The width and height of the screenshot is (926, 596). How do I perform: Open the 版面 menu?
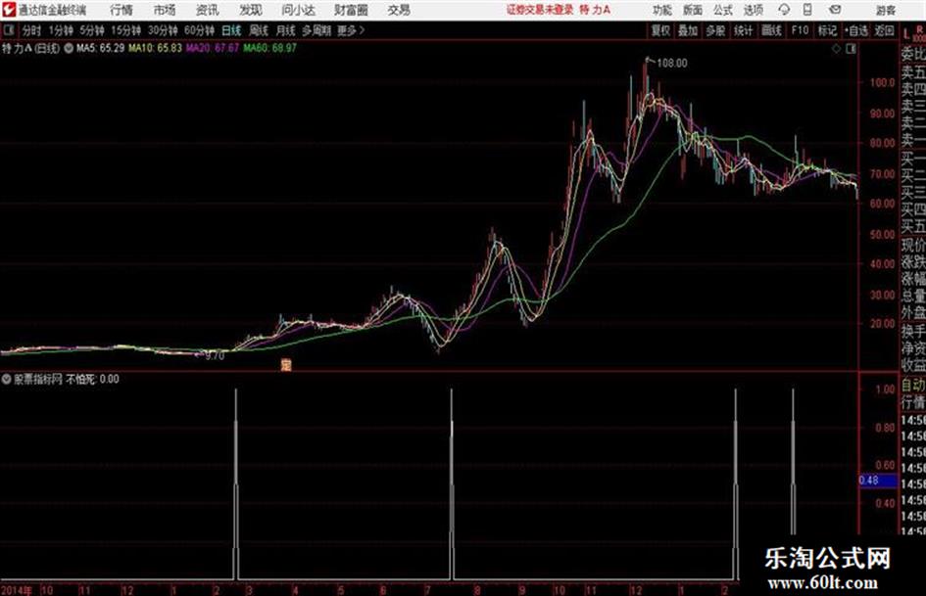tap(692, 10)
